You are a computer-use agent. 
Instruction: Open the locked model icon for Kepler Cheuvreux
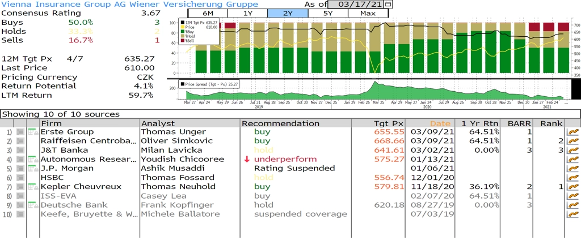pos(33,187)
